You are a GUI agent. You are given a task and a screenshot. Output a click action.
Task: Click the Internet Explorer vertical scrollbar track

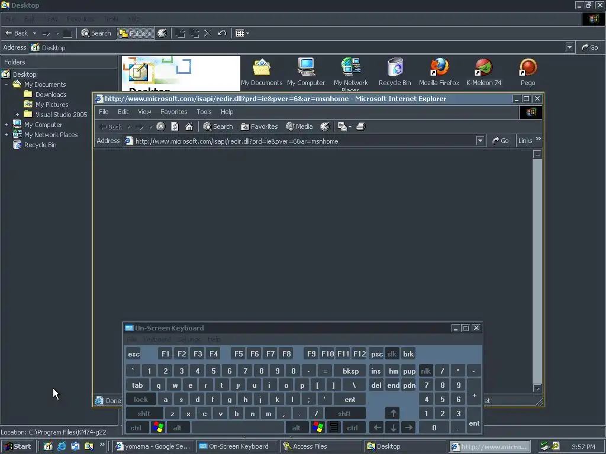(x=537, y=270)
